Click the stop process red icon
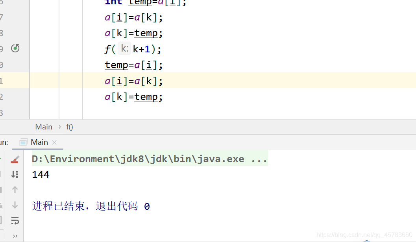The width and height of the screenshot is (416, 242). [15, 159]
